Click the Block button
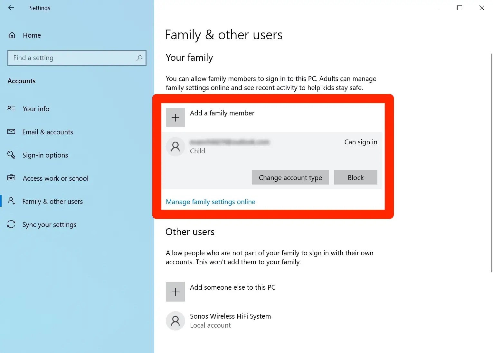Image resolution: width=493 pixels, height=353 pixels. (x=356, y=177)
